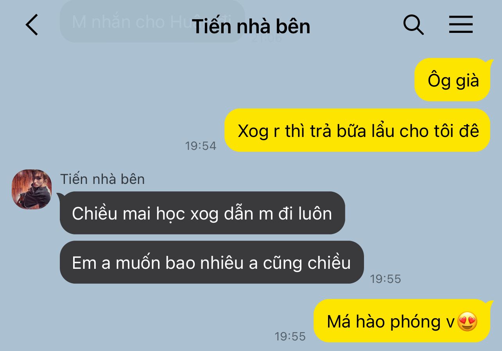This screenshot has height=351, width=502.
Task: Select the "Má hào phóng v" message bubble
Action: [402, 321]
